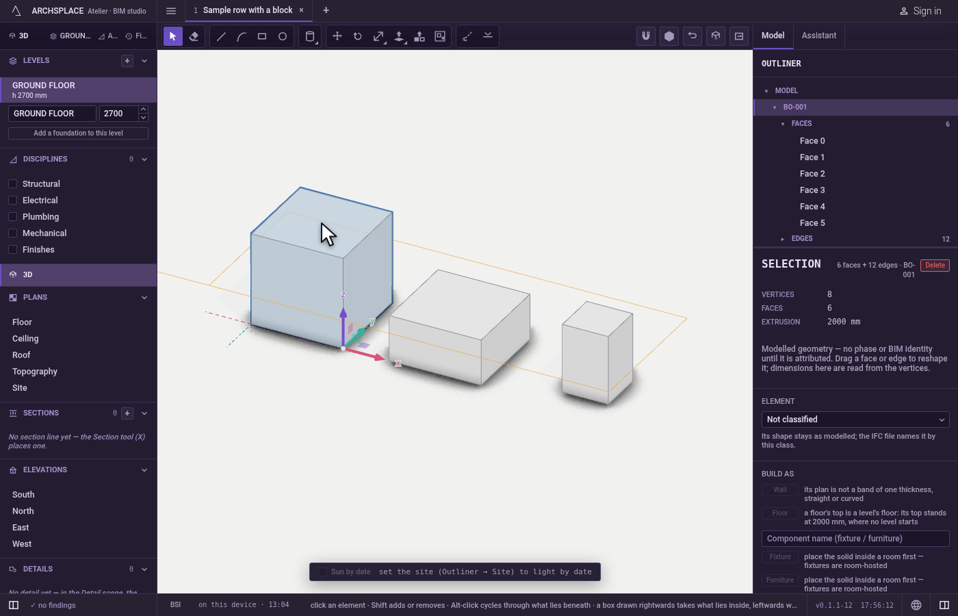Click the level height 2700 field
This screenshot has height=616, width=958.
(118, 114)
